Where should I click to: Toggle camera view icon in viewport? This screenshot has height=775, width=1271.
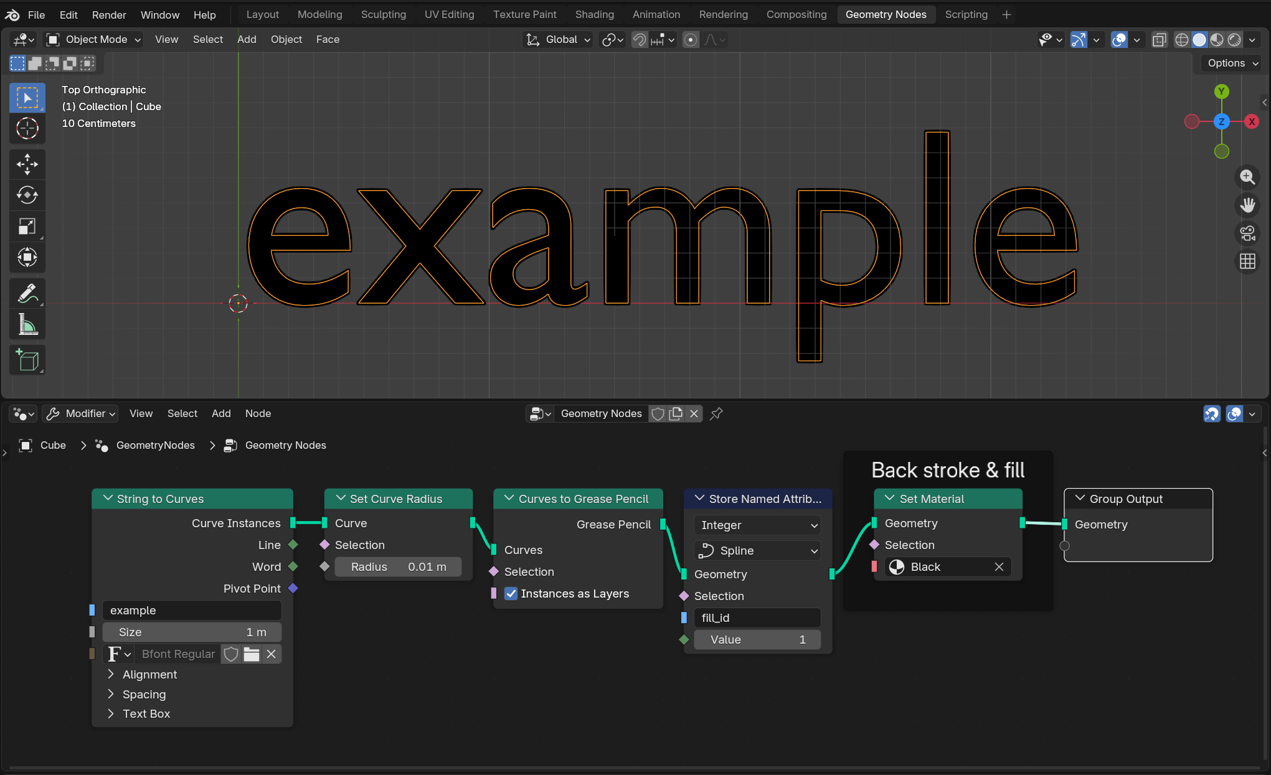(1247, 233)
